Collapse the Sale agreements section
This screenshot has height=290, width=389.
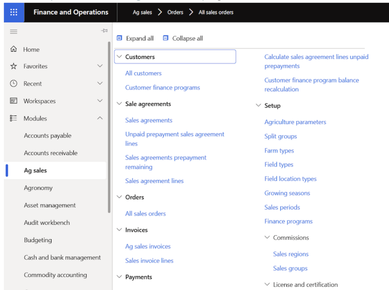point(119,103)
